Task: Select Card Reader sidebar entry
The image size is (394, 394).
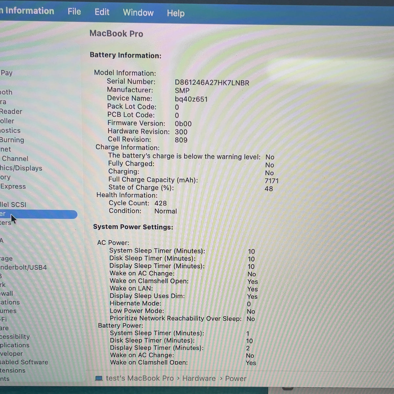Action: point(11,112)
